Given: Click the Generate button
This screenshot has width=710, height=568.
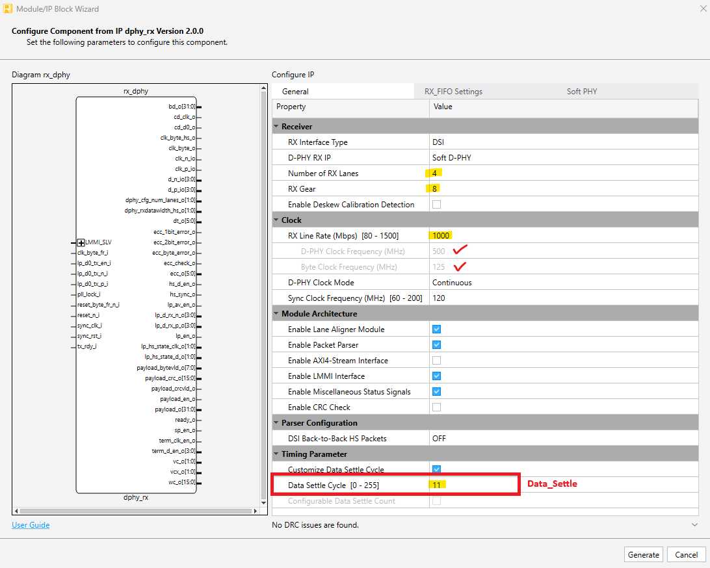Looking at the screenshot, I should (643, 554).
